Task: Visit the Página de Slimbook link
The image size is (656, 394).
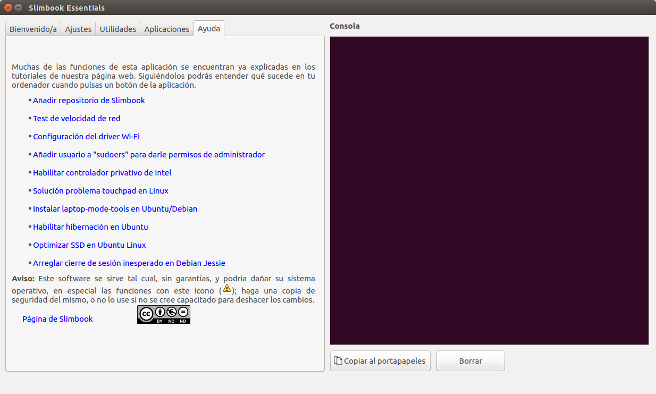Action: [57, 319]
